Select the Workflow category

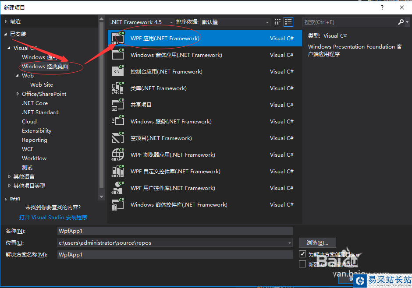tap(34, 158)
